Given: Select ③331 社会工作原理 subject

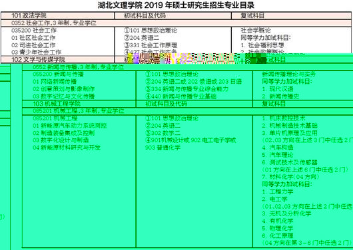Looking at the screenshot, I should [x=151, y=45].
